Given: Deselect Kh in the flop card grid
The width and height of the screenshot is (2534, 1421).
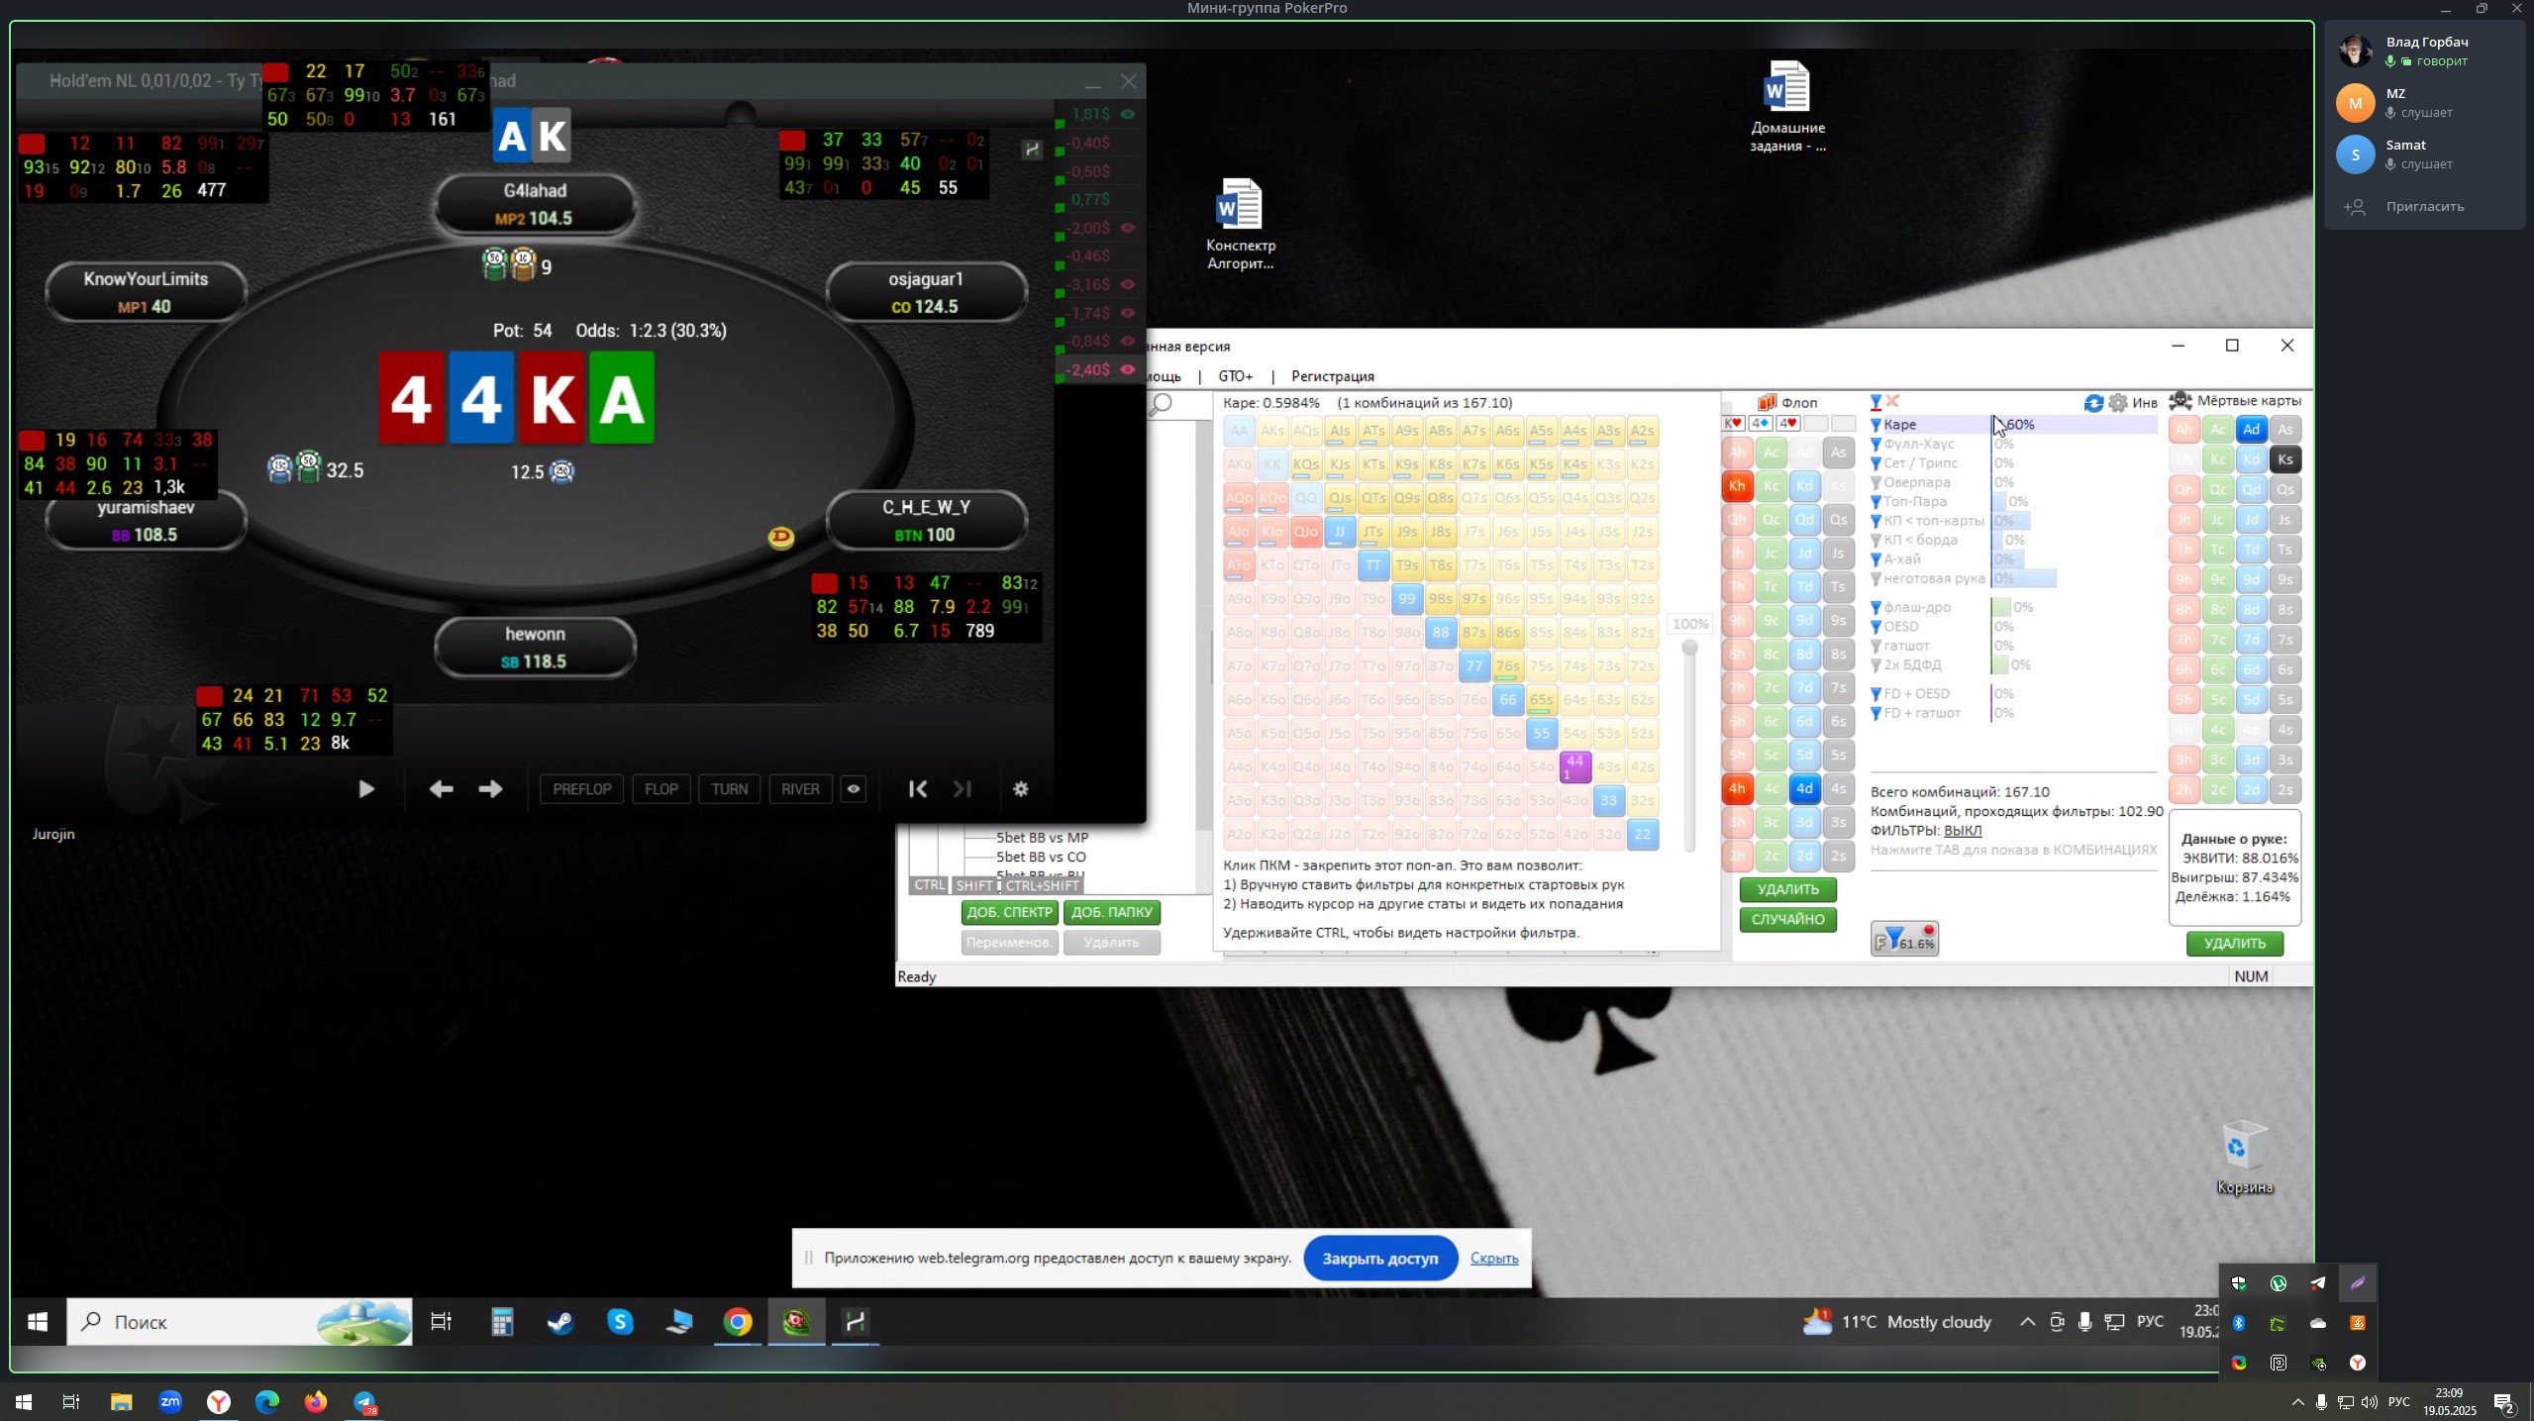Looking at the screenshot, I should click(1737, 486).
